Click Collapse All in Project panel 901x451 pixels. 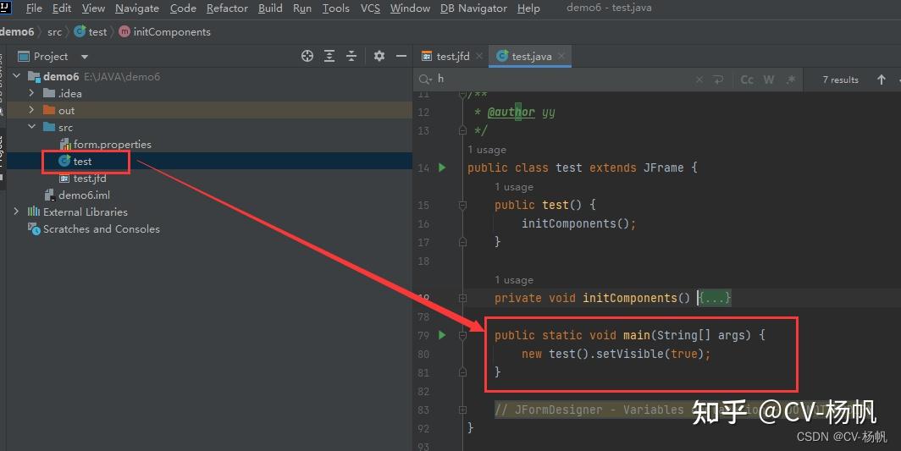click(x=351, y=56)
